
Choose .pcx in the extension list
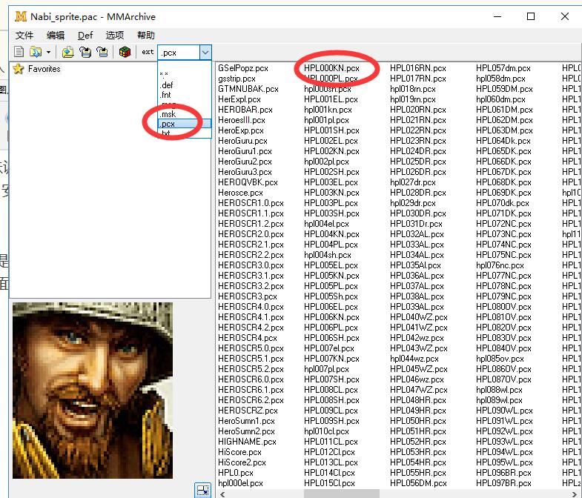pyautogui.click(x=185, y=124)
